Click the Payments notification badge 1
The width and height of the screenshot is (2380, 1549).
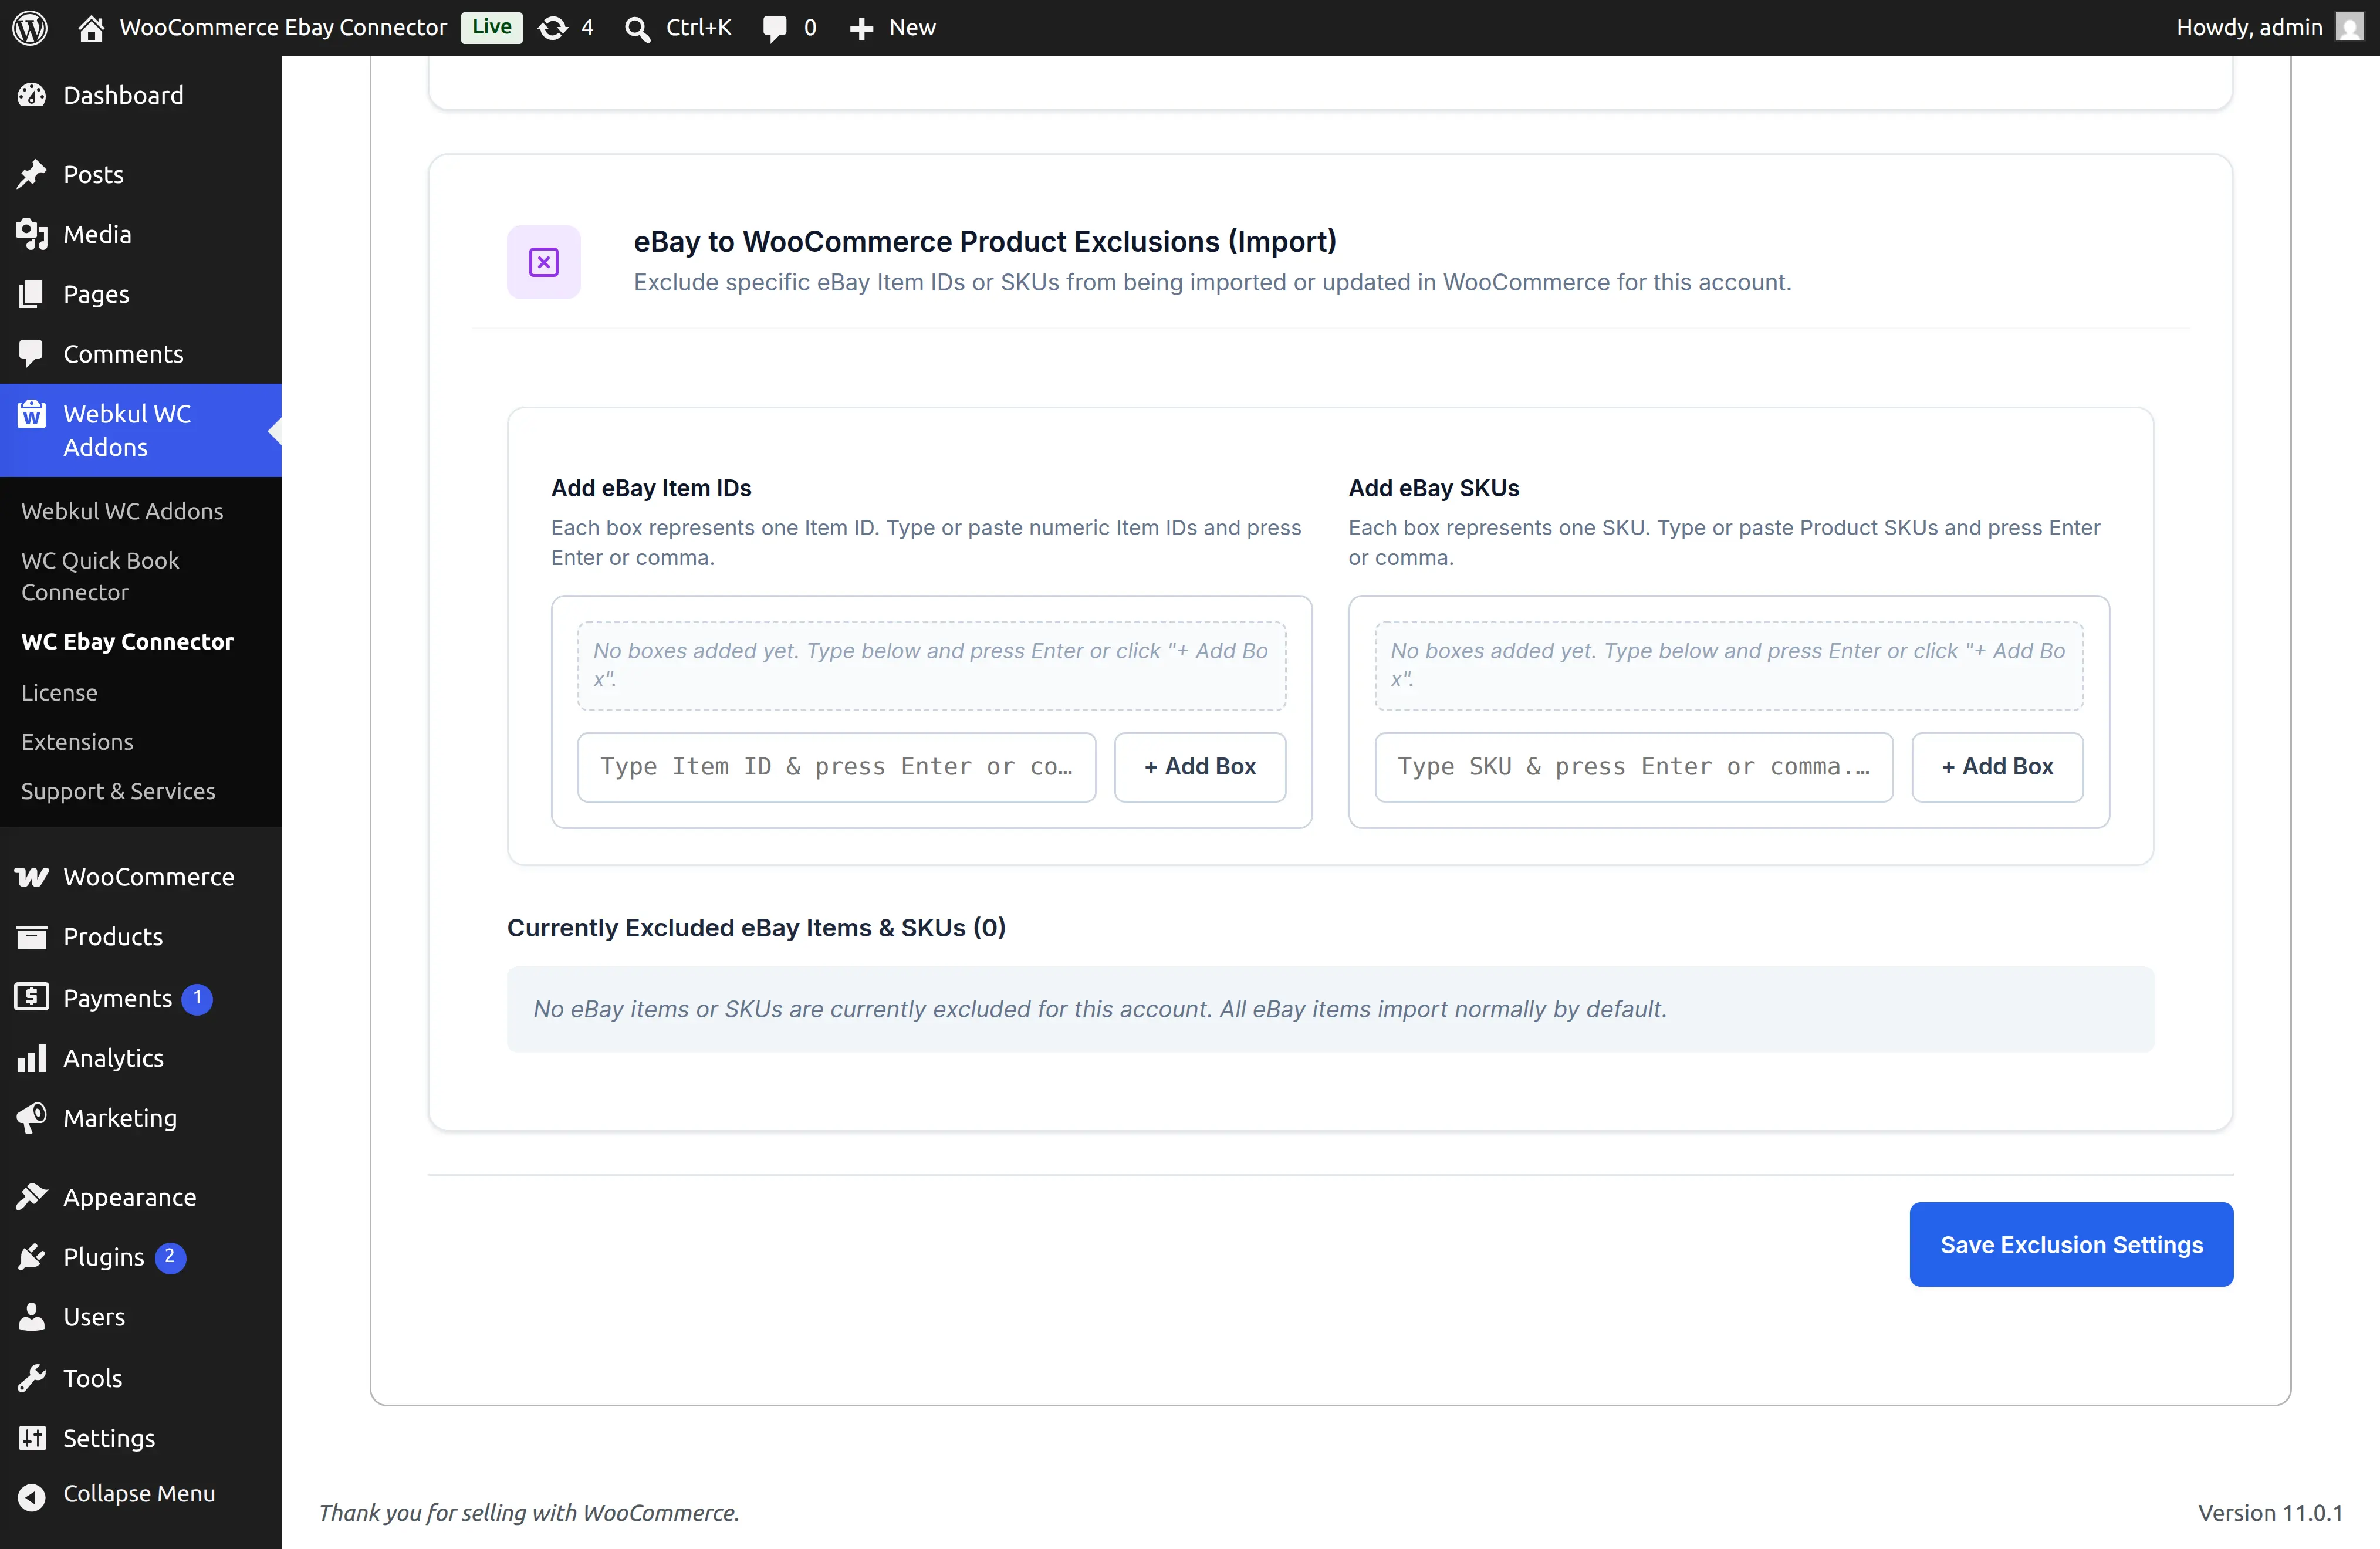point(197,998)
